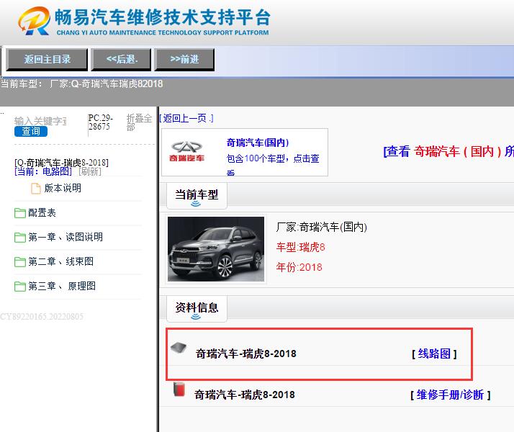Return to main directory via 返回主目录
This screenshot has height=432, width=514.
coord(47,59)
